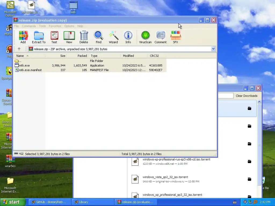Open the Commands menu
The image size is (275, 206).
click(29, 26)
